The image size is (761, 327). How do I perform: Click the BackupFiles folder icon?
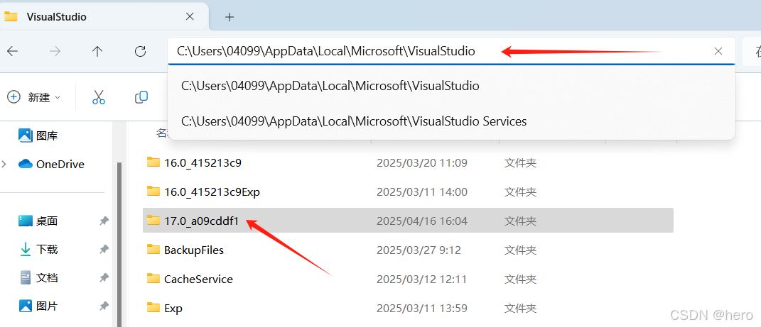(x=153, y=250)
